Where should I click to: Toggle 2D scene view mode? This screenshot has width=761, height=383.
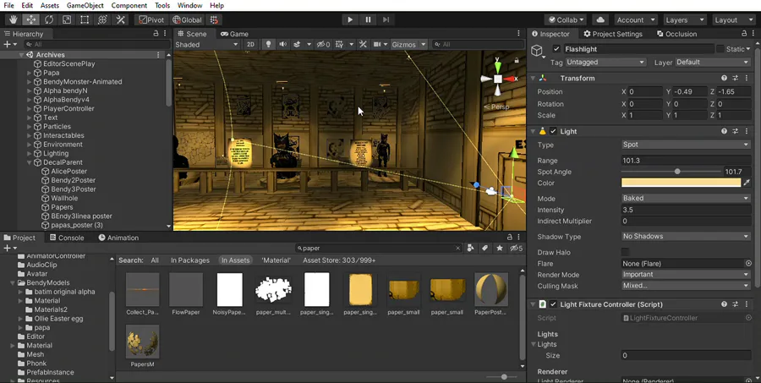pyautogui.click(x=250, y=44)
